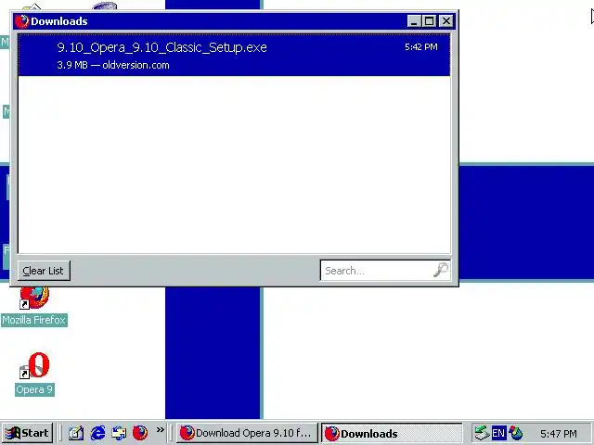Viewport: 594px width, 445px height.
Task: Click the network connection tray icon
Action: 482,433
